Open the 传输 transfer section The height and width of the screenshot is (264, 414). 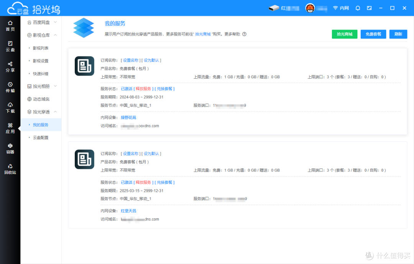point(10,87)
